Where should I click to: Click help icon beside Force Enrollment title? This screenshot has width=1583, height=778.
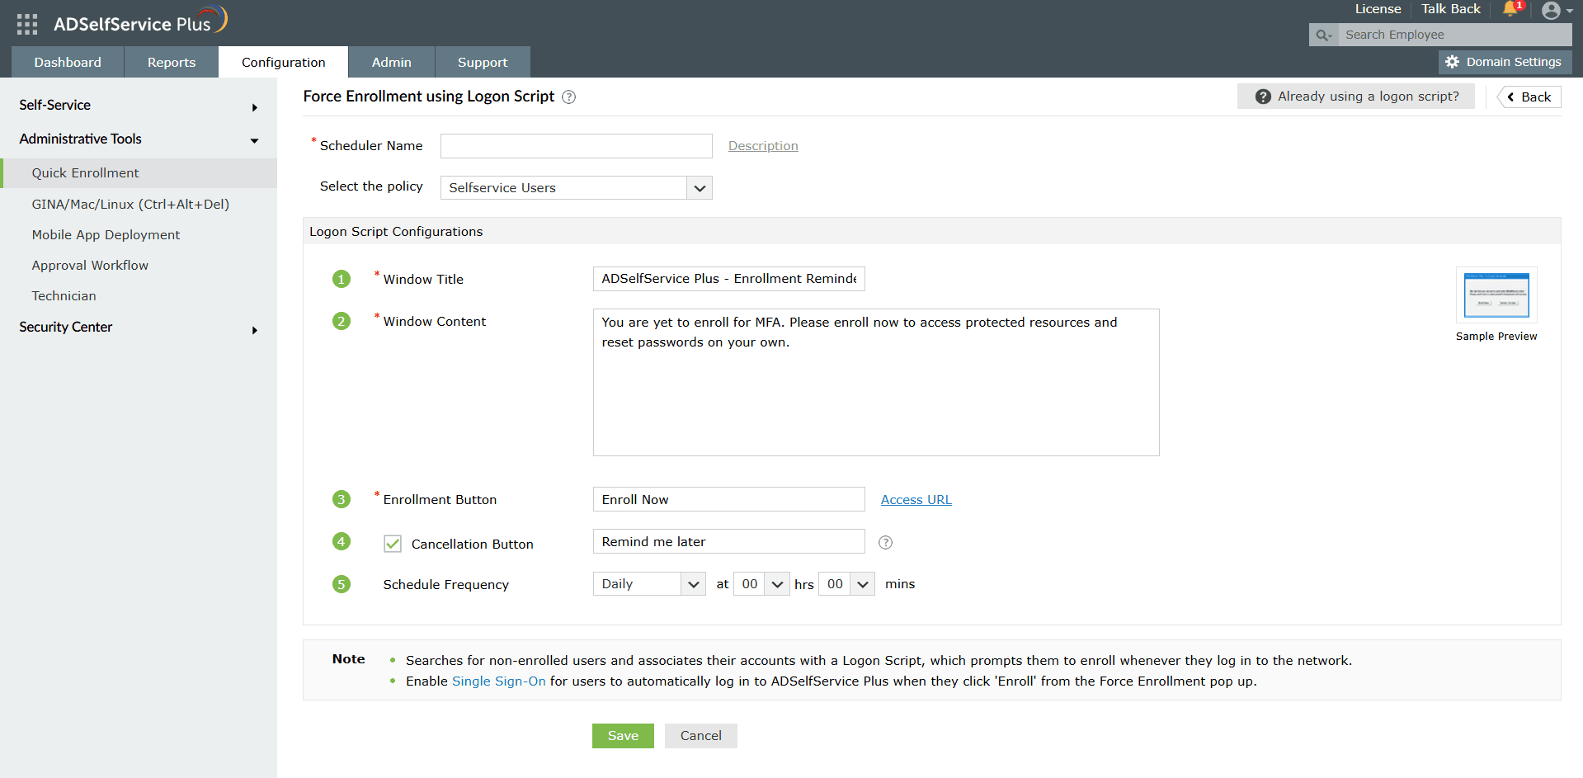click(568, 97)
